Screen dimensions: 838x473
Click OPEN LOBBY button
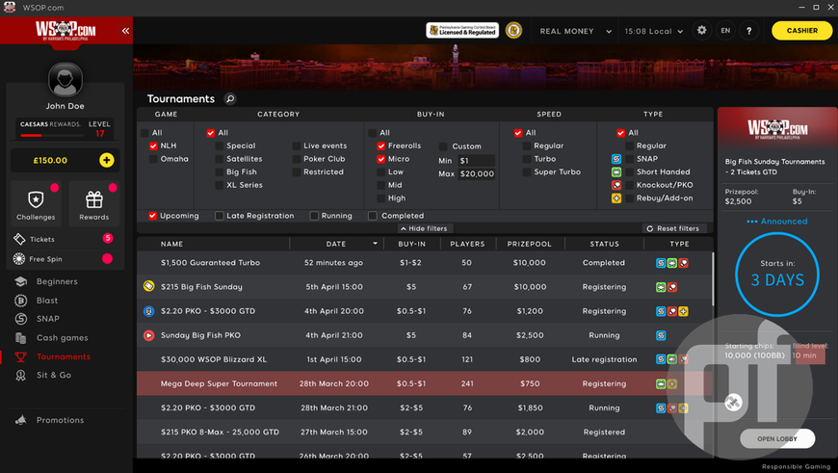click(777, 438)
